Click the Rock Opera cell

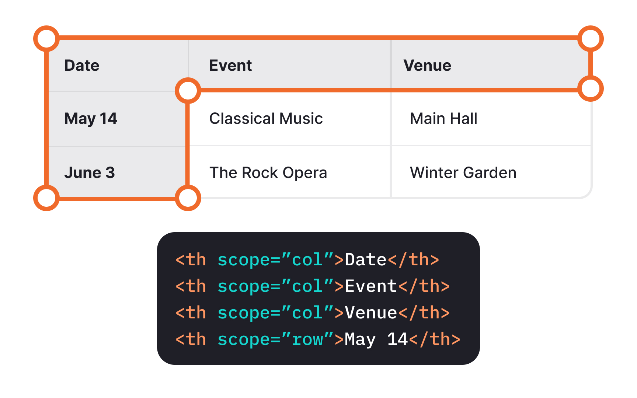268,172
